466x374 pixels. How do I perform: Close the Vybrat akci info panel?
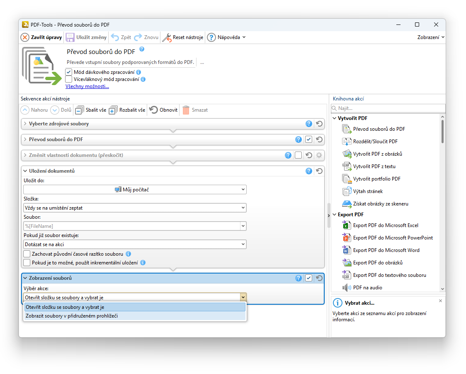point(440,301)
